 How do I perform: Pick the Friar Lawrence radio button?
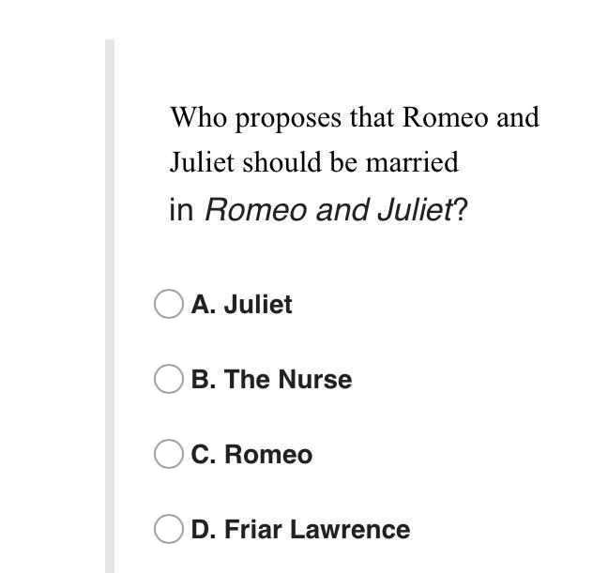click(x=168, y=529)
